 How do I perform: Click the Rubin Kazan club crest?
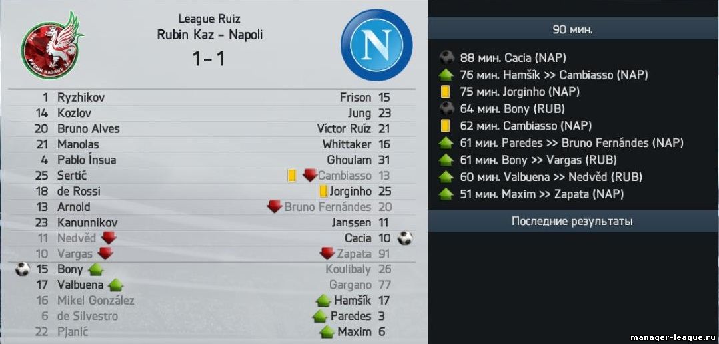(52, 45)
